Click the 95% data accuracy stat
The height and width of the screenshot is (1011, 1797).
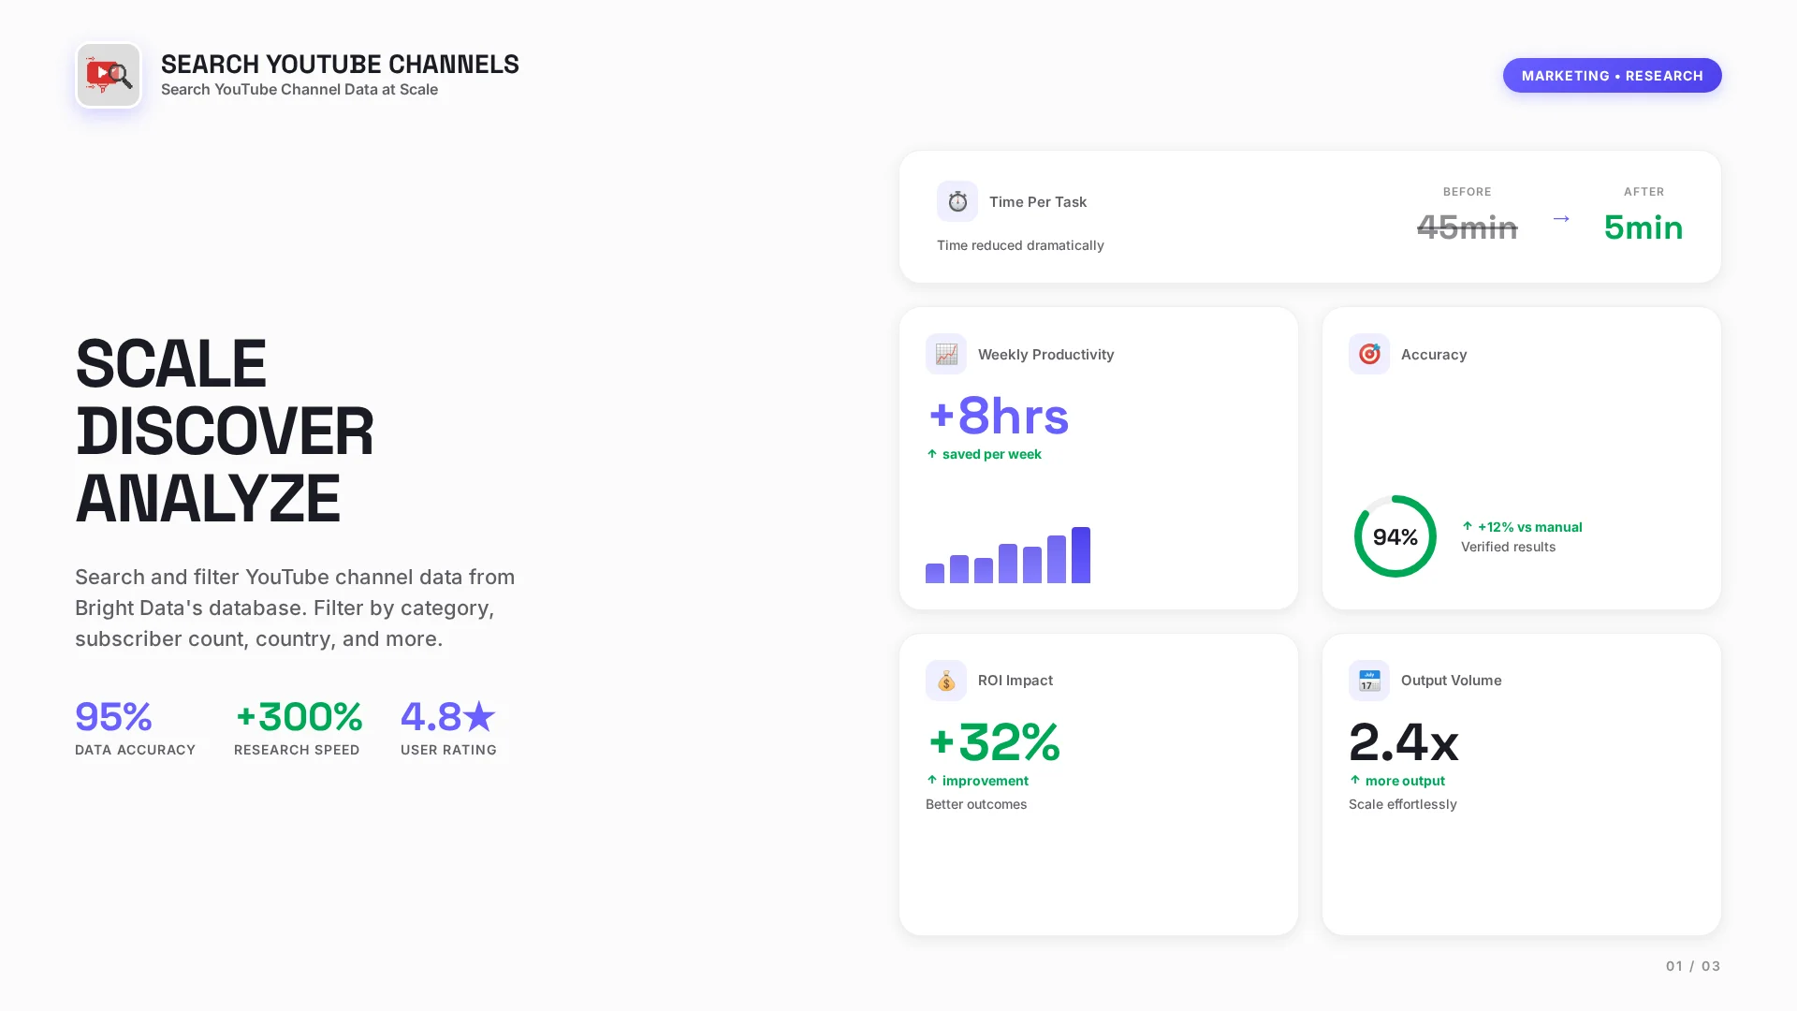113,717
